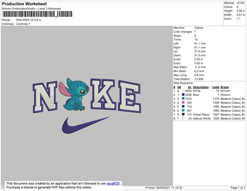
Task: Click the 'Amber Black' description
Action: coord(201,114)
